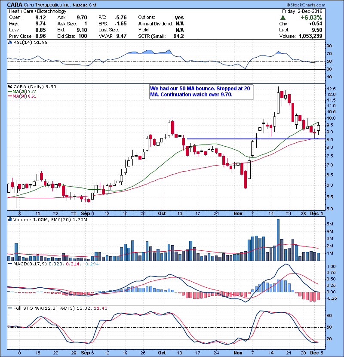Click the green up-triangle next to +6.03%
Image resolution: width=344 pixels, height=357 pixels.
pos(283,18)
